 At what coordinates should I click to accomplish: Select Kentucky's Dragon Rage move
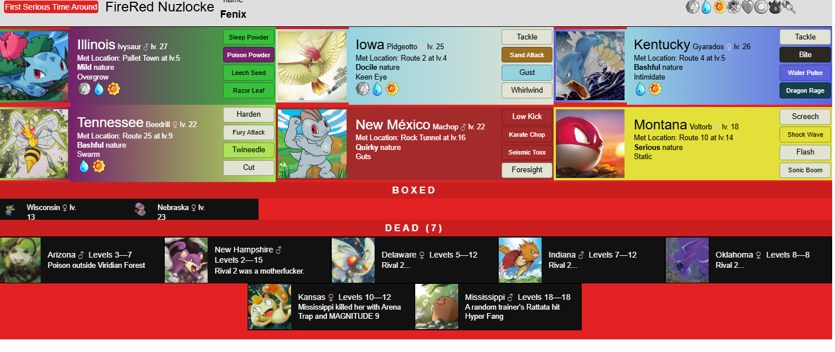pyautogui.click(x=805, y=90)
